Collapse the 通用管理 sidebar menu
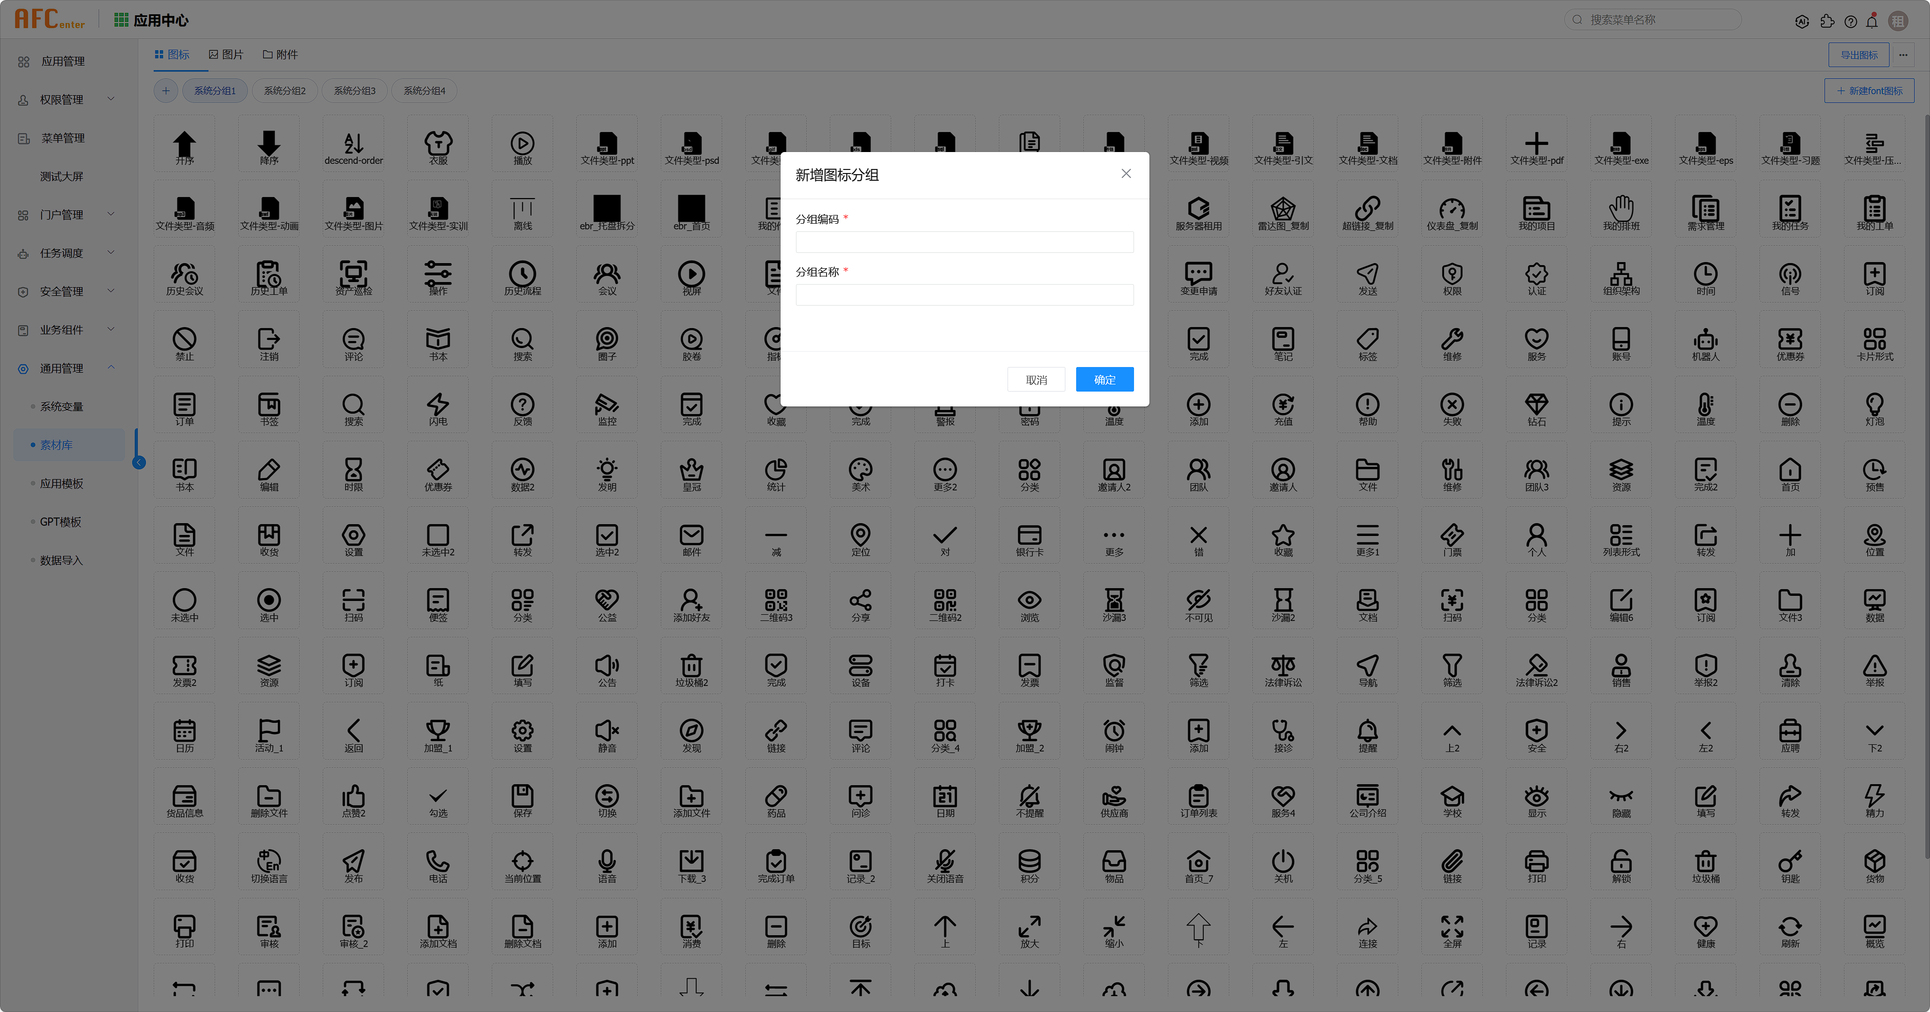The height and width of the screenshot is (1012, 1930). point(68,368)
